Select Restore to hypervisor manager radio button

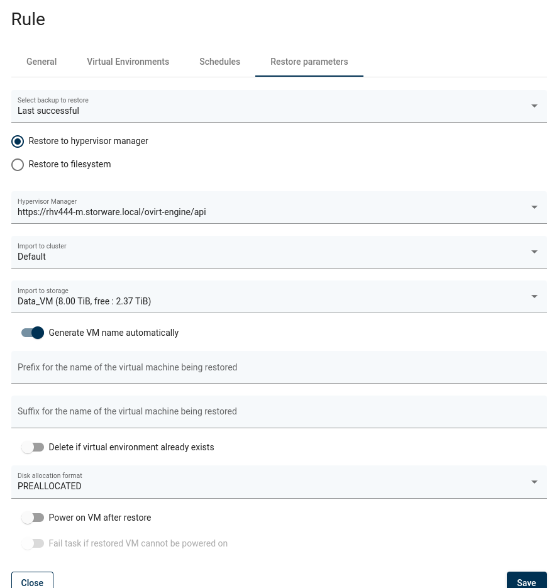(x=18, y=141)
